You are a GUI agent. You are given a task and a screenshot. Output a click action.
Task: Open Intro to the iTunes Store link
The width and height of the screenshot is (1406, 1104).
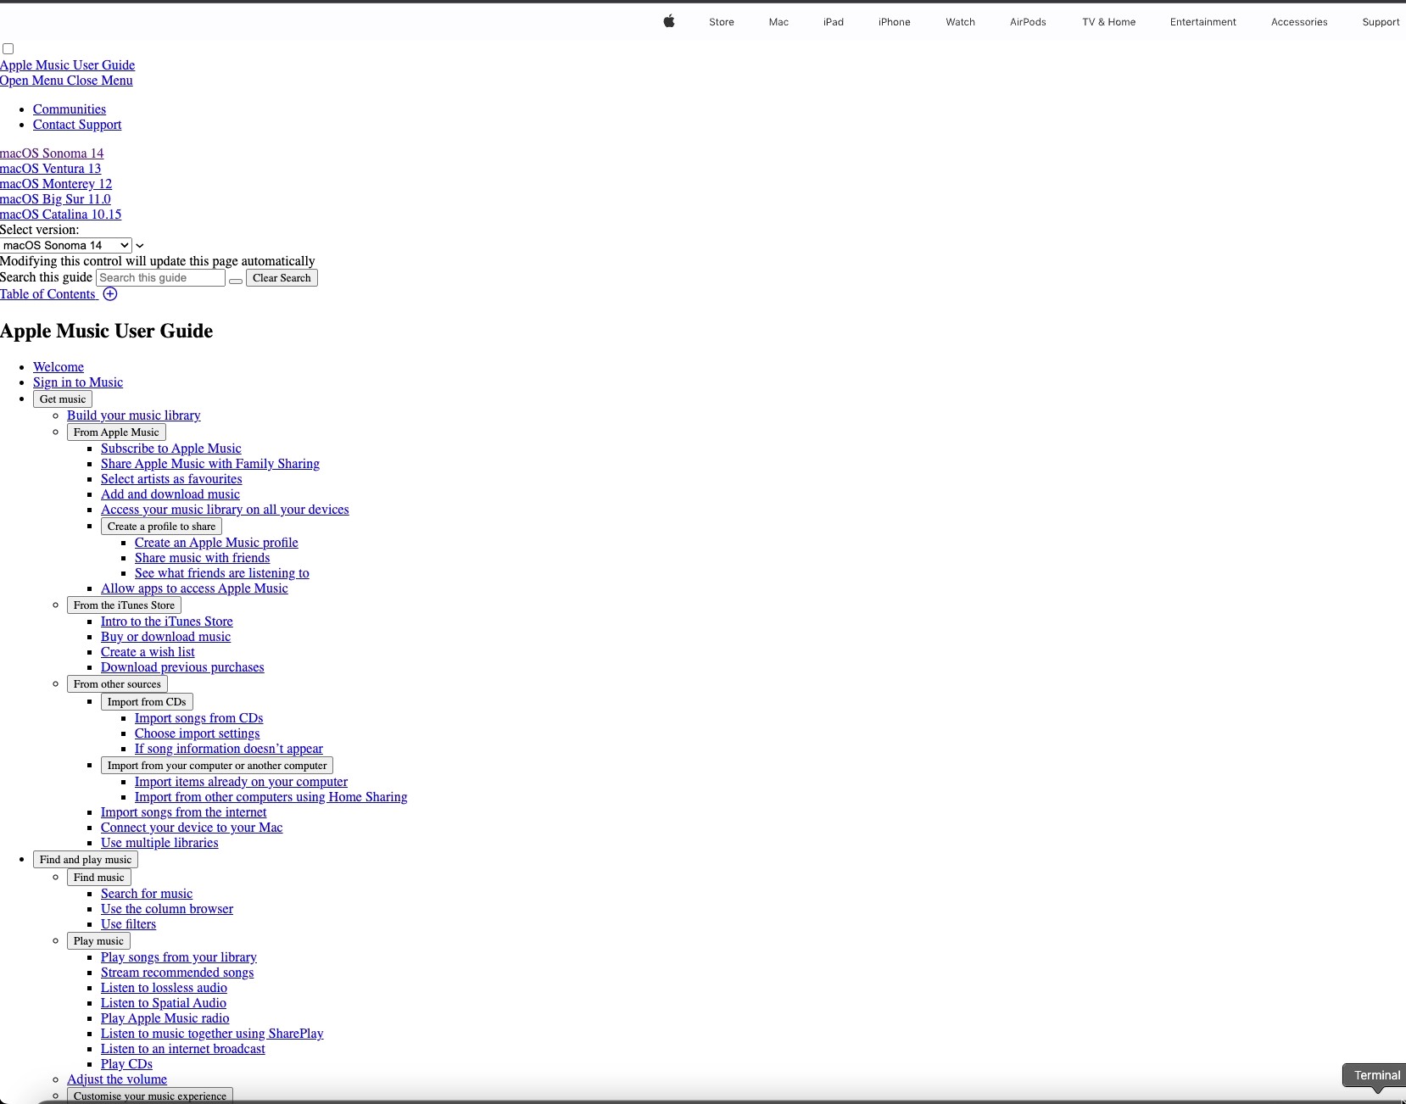(x=167, y=622)
